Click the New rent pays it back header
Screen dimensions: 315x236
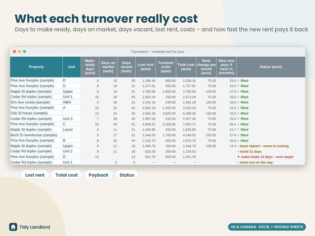click(x=227, y=67)
